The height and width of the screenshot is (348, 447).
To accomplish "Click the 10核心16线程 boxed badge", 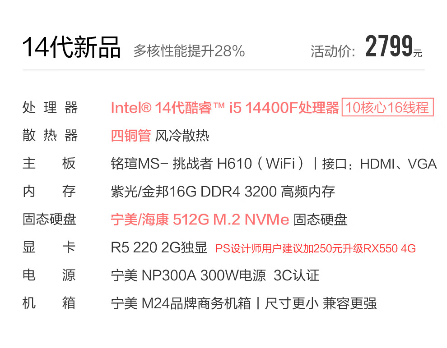I will 387,108.
